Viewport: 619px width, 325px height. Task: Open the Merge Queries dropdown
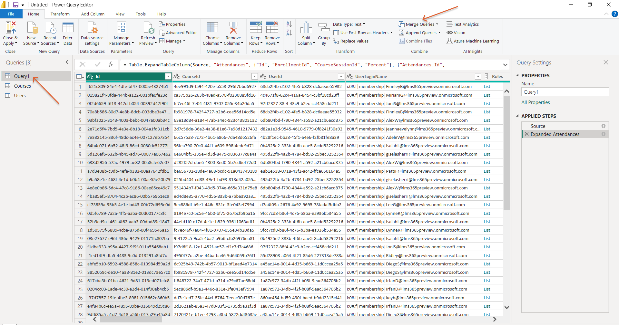coord(437,24)
